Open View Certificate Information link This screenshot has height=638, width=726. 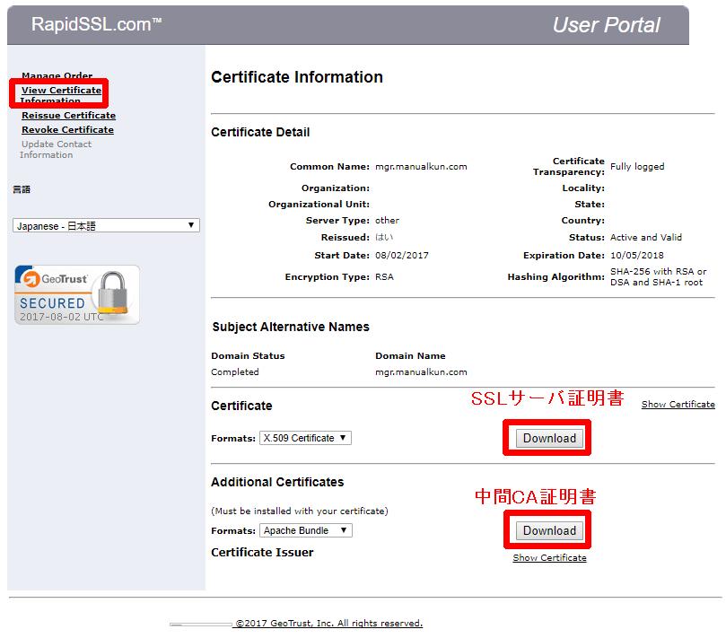point(61,95)
